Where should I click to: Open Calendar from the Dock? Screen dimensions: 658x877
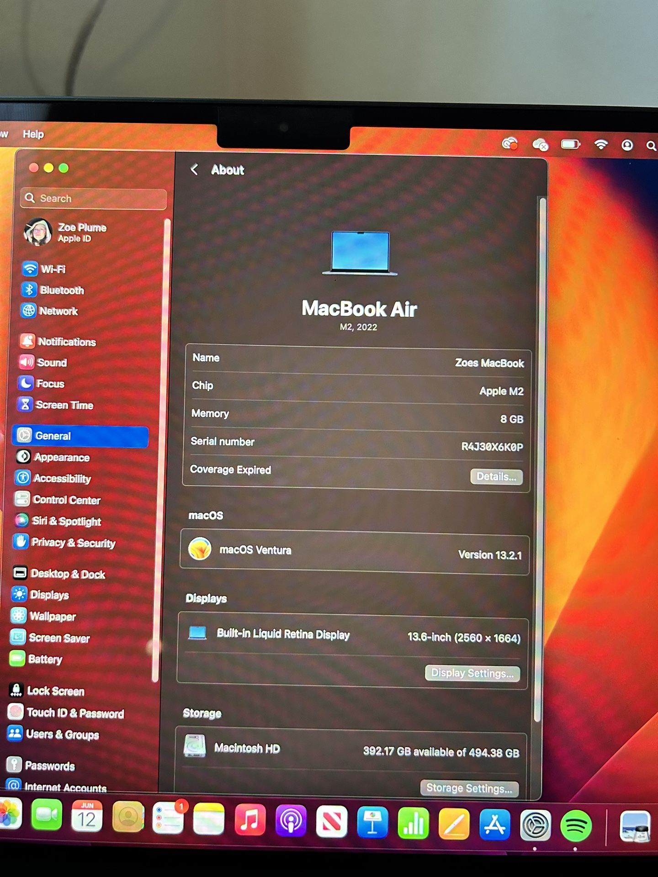[x=87, y=816]
